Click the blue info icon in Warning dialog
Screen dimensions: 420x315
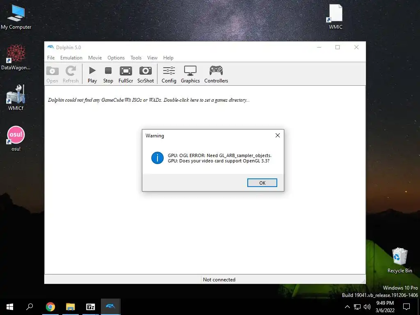tap(157, 158)
